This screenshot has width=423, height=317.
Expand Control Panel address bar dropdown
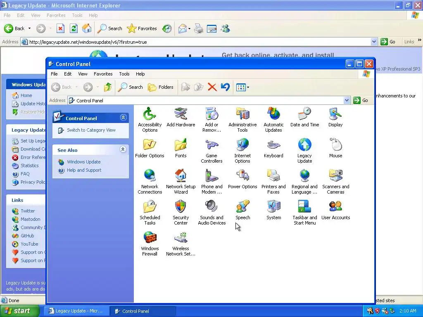pyautogui.click(x=347, y=101)
